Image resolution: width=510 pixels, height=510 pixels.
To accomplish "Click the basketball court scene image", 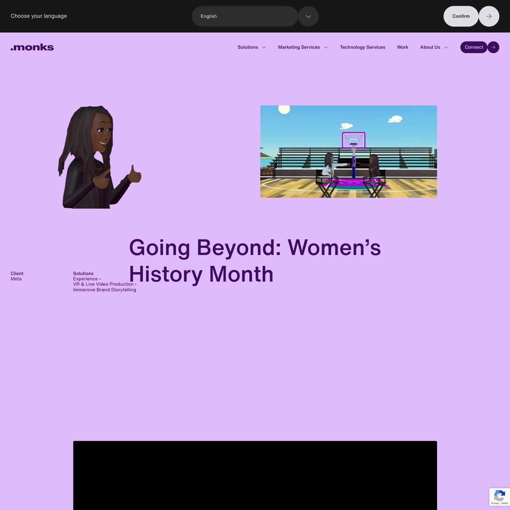I will click(348, 151).
